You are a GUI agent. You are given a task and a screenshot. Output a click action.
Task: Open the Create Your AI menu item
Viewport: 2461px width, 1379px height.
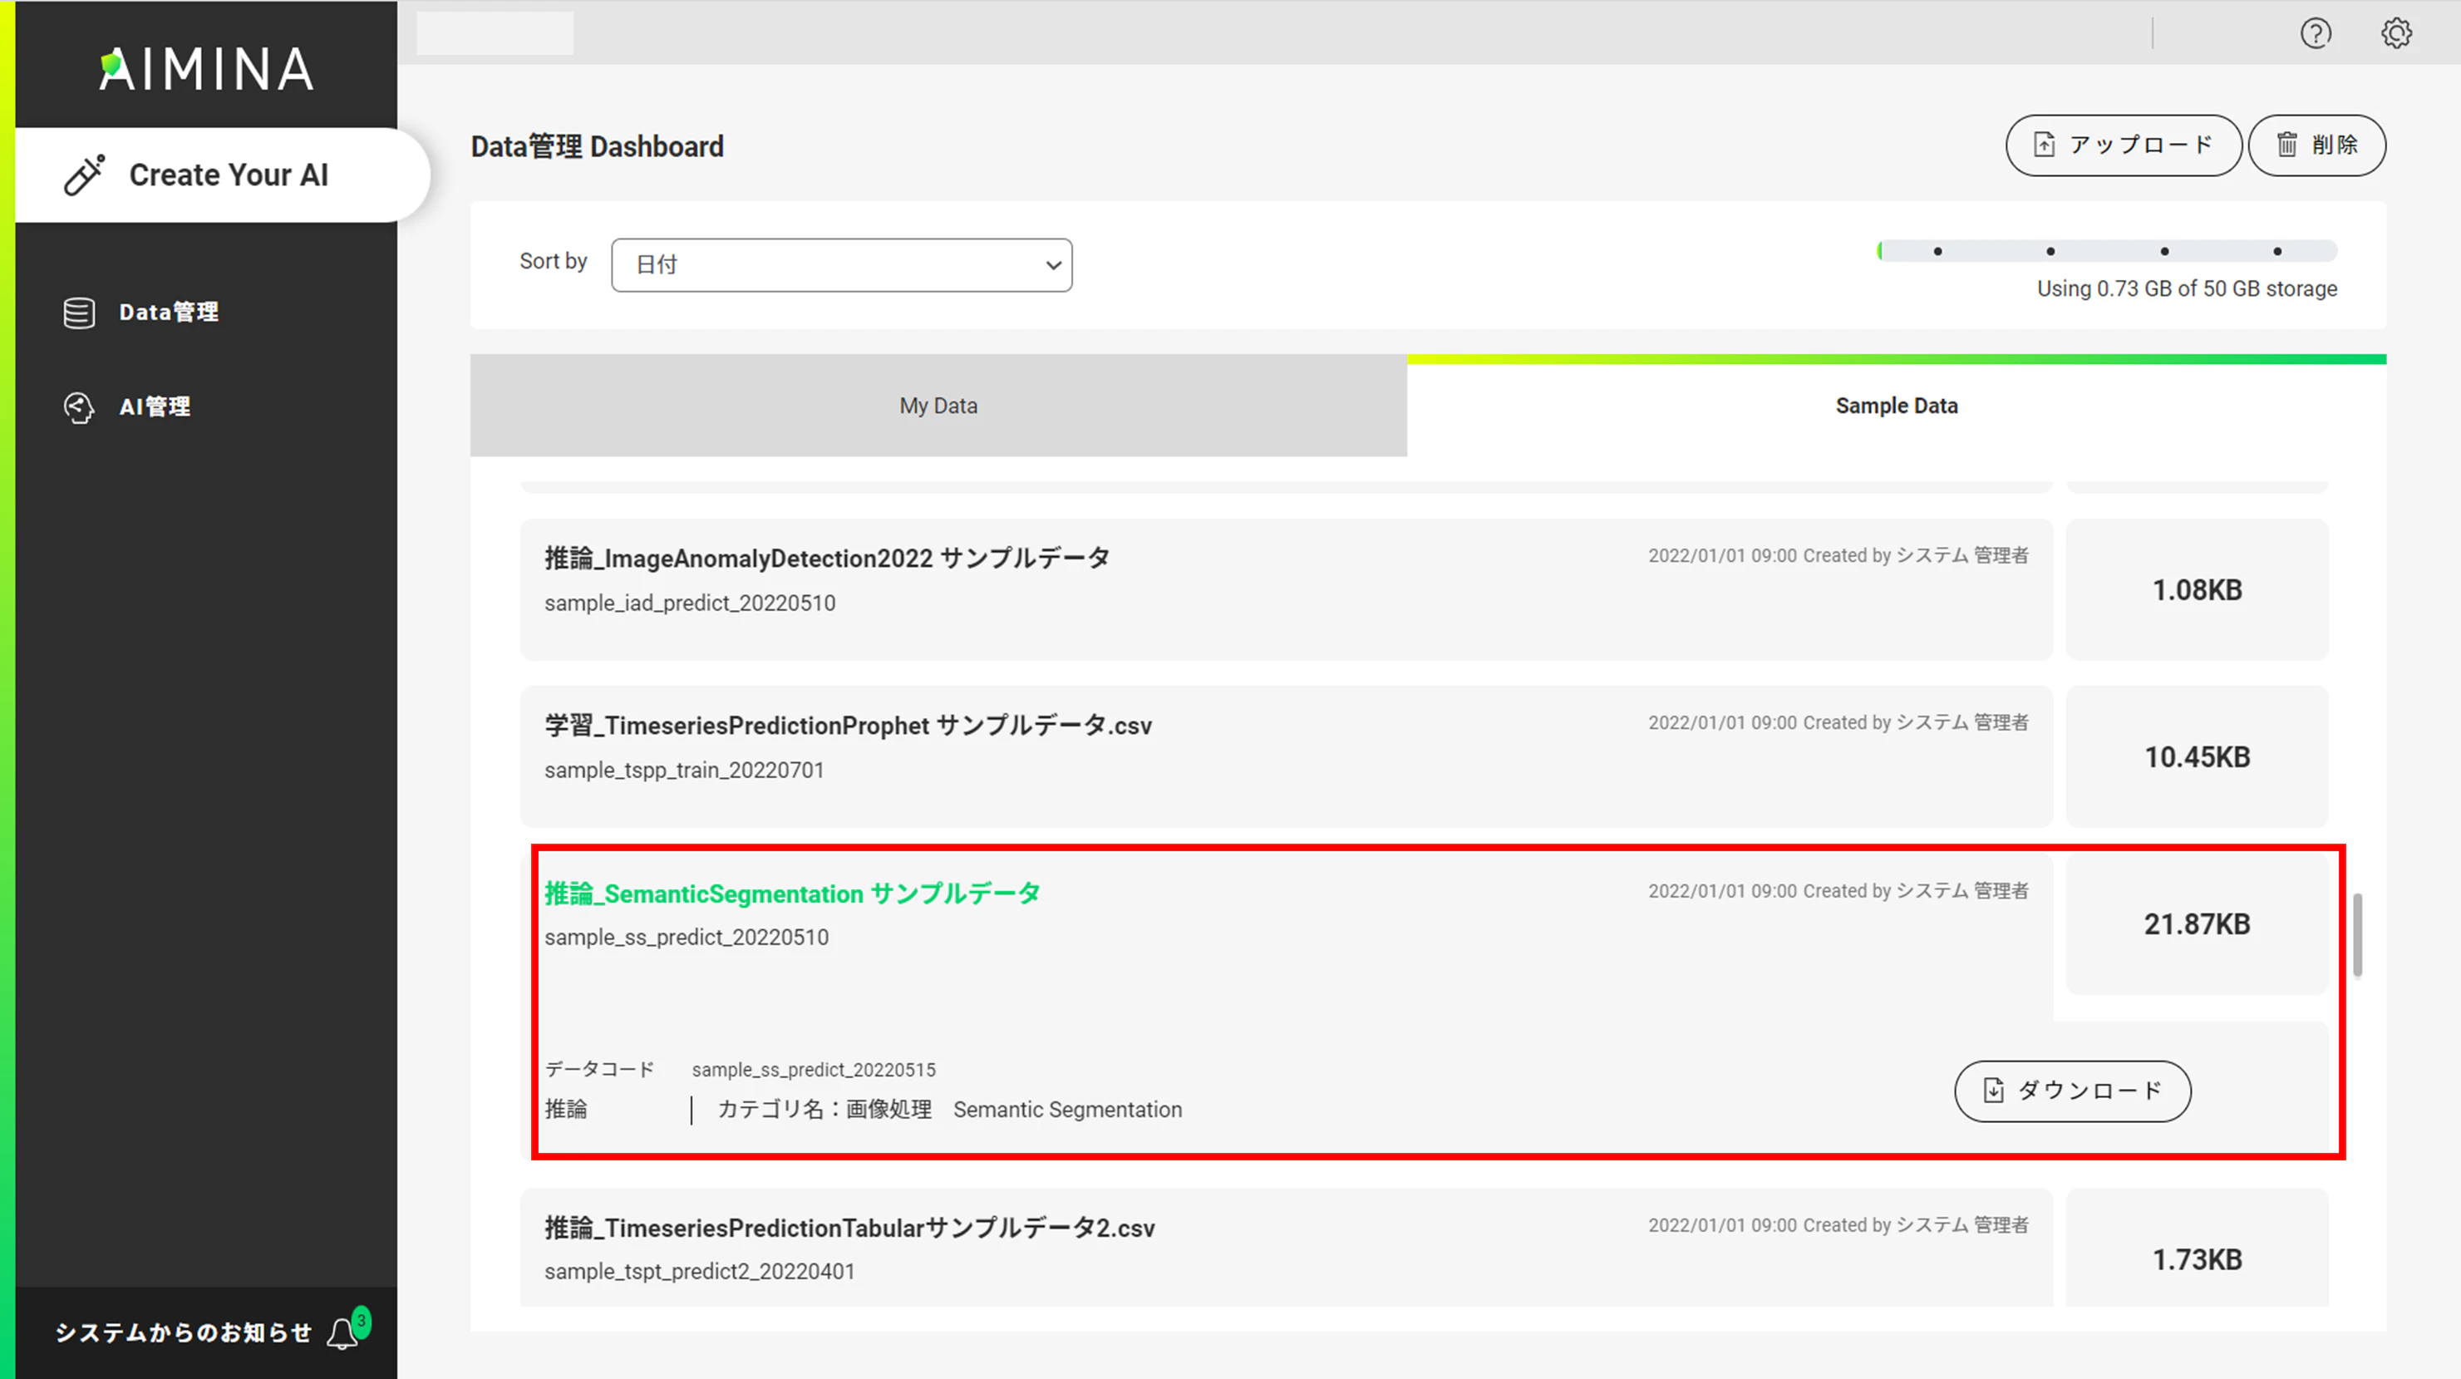click(223, 175)
